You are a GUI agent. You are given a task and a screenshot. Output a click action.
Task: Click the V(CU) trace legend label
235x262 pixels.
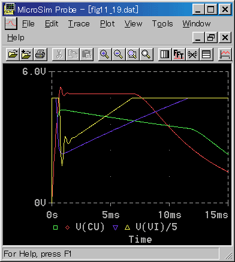point(90,227)
